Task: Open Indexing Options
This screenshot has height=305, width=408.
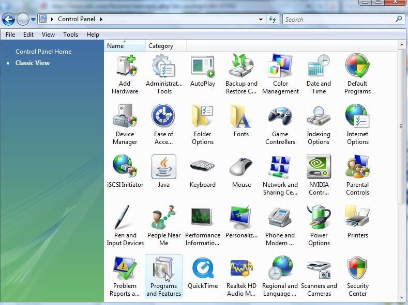Action: [319, 125]
